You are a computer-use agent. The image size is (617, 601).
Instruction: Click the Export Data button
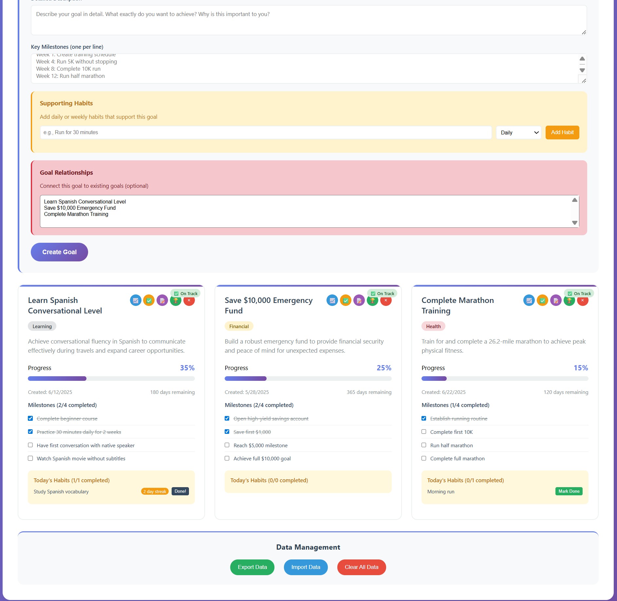(x=252, y=567)
